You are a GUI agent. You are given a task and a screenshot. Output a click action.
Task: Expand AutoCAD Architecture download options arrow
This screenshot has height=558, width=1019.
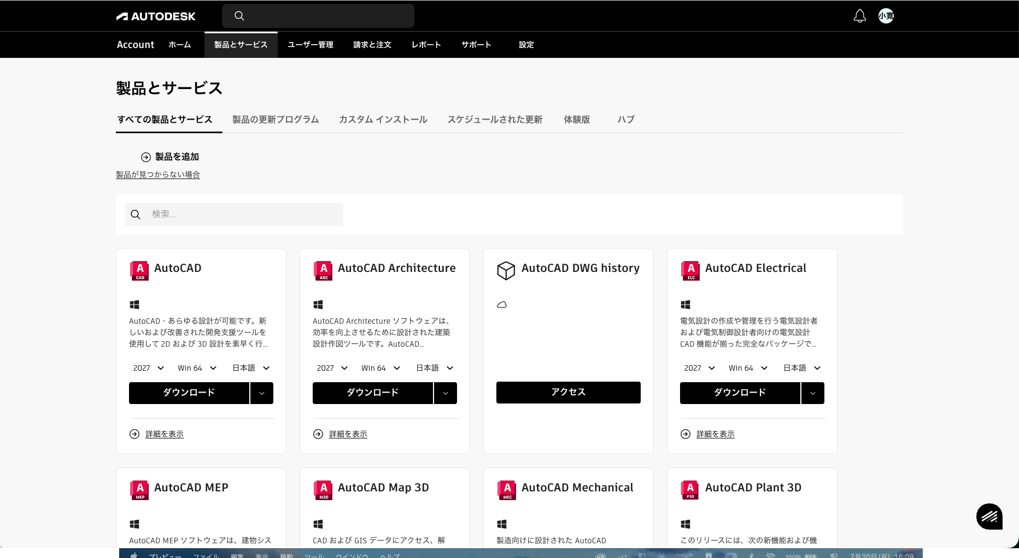(x=446, y=393)
